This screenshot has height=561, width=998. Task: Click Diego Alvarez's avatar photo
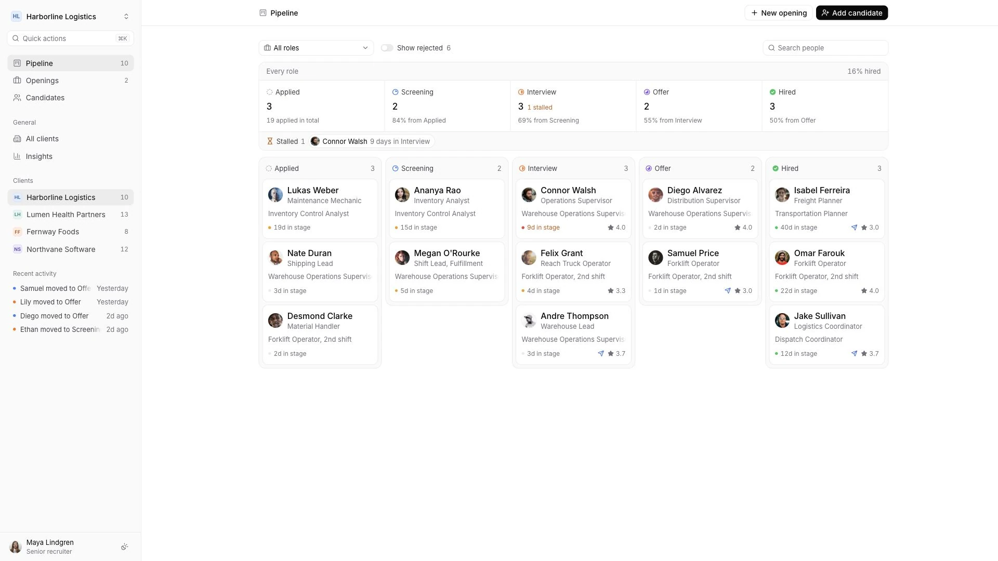[x=655, y=195]
